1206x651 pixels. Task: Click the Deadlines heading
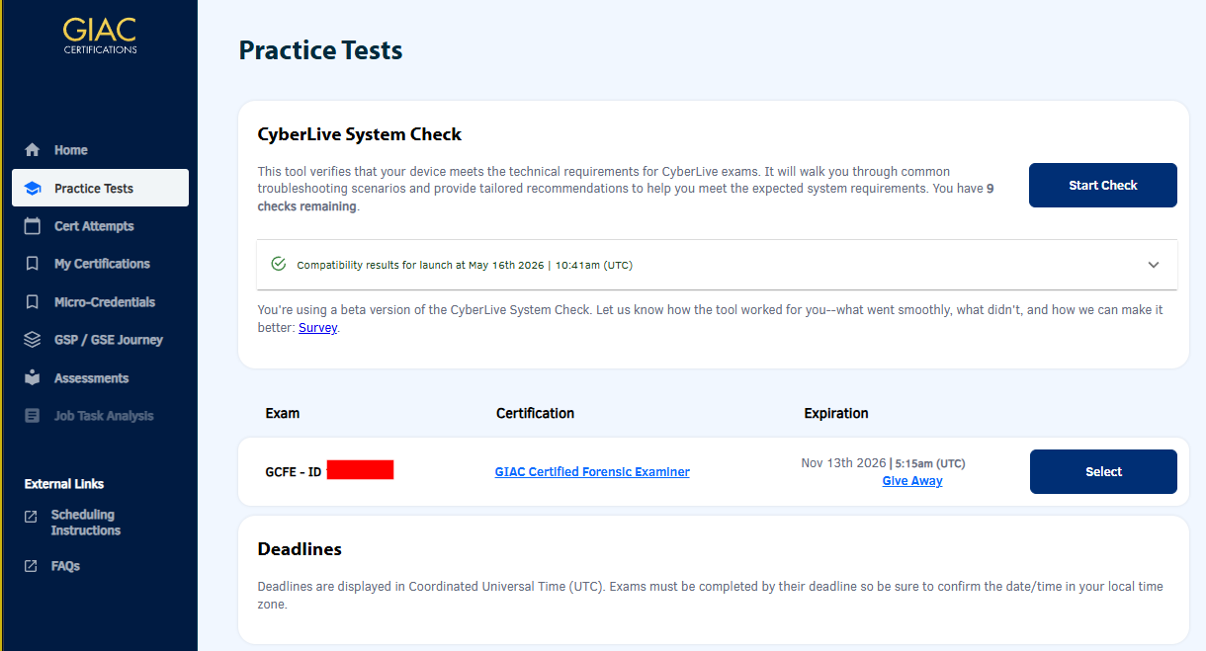point(300,549)
